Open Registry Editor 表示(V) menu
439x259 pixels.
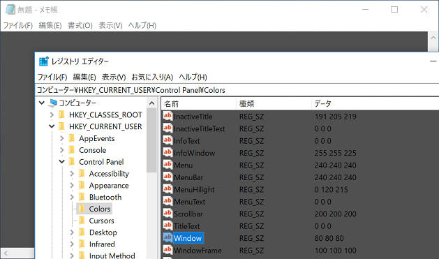[x=114, y=77]
